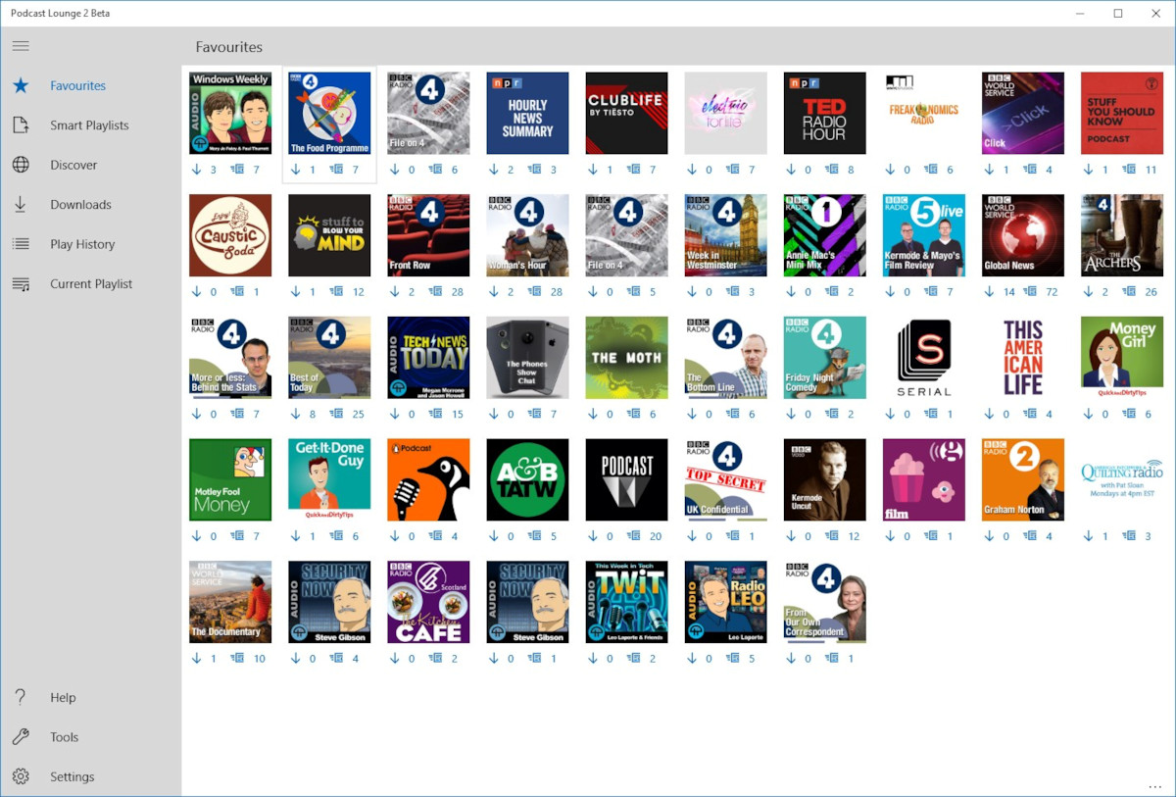The height and width of the screenshot is (797, 1176).
Task: Open Week in Westminster podcast
Action: click(725, 235)
